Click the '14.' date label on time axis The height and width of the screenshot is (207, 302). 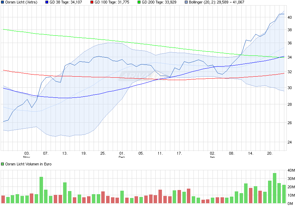point(250,154)
